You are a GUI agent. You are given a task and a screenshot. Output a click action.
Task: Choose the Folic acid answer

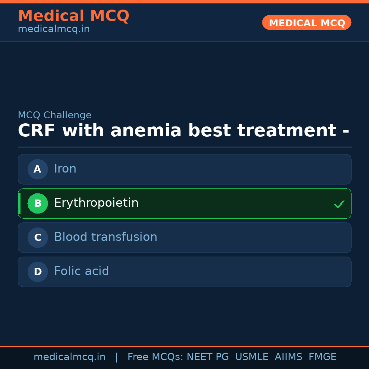[x=184, y=272]
